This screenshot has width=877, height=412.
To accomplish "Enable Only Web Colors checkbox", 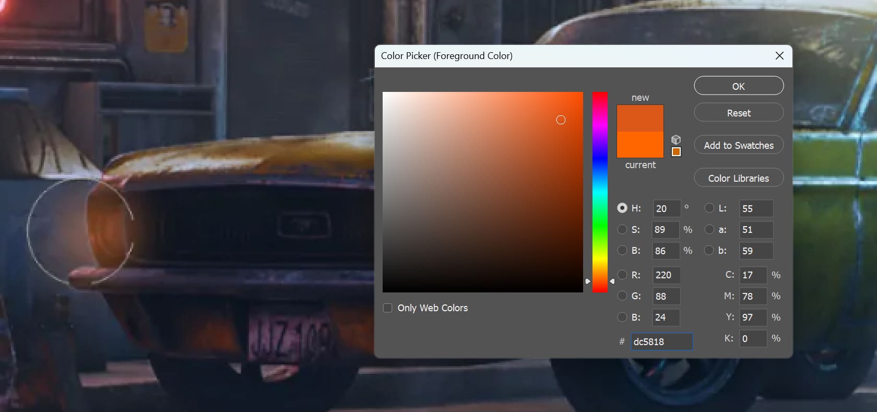I will point(388,308).
